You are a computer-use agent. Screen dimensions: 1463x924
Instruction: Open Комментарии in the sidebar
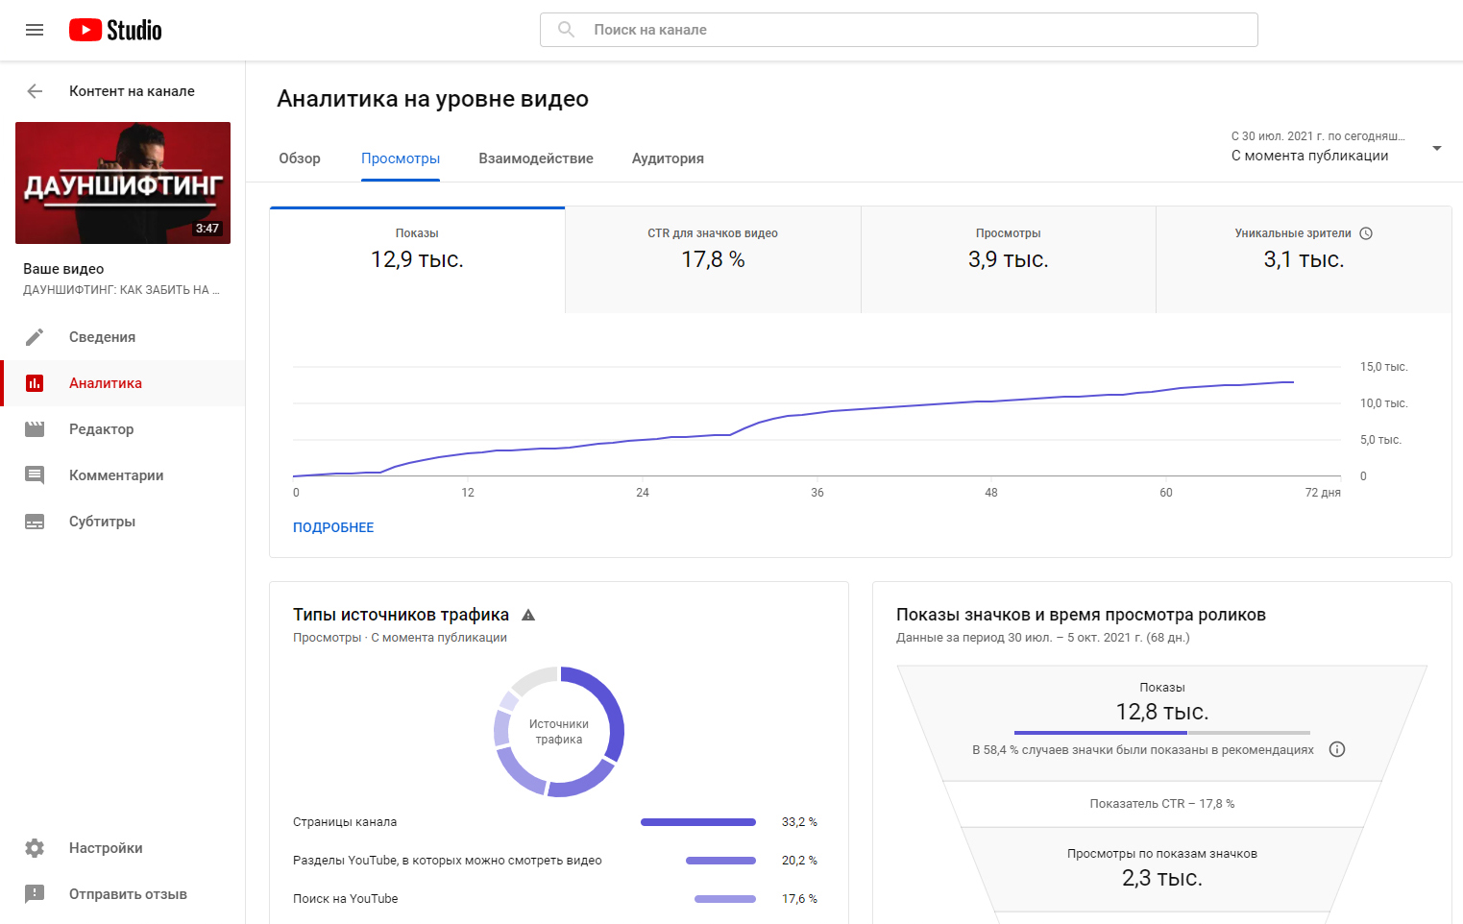point(123,475)
